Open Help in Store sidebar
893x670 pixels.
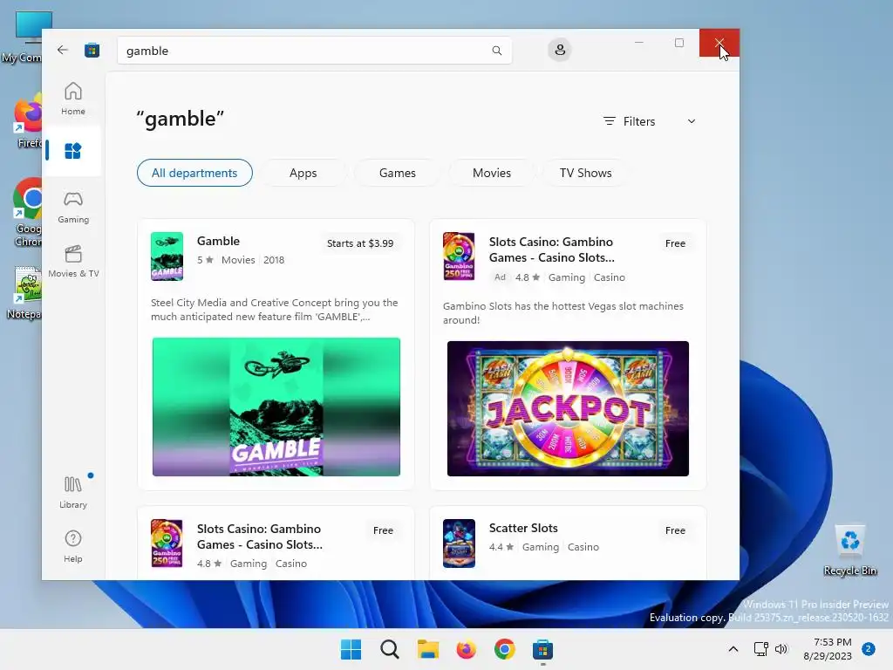pyautogui.click(x=73, y=546)
